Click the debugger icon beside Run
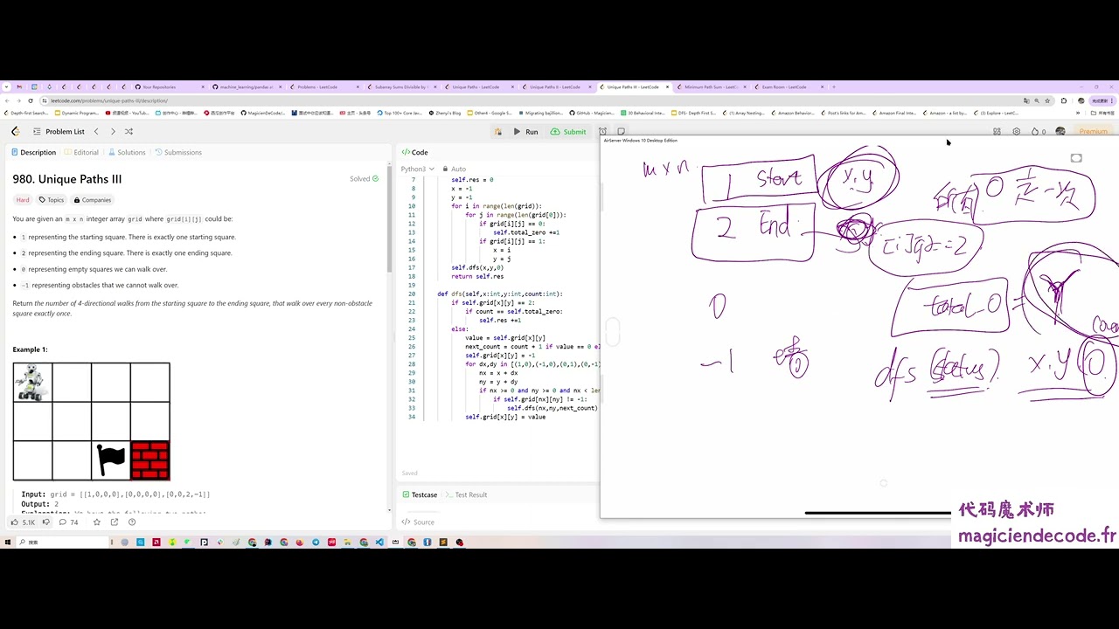1119x629 pixels. pyautogui.click(x=497, y=132)
